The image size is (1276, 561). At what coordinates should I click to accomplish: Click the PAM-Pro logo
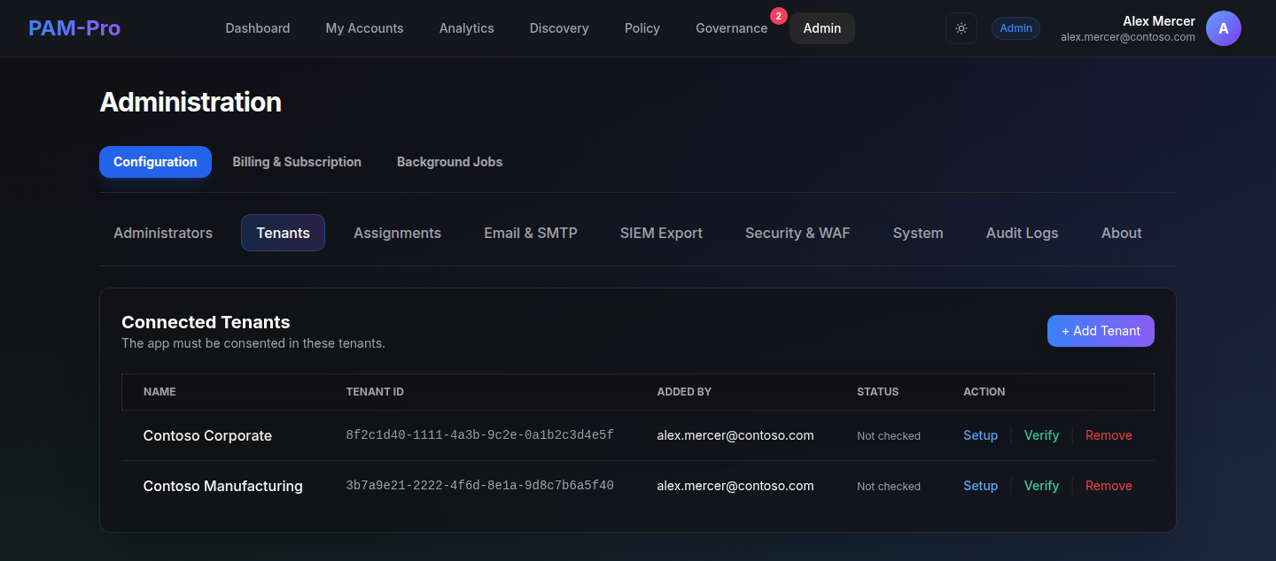pos(74,28)
